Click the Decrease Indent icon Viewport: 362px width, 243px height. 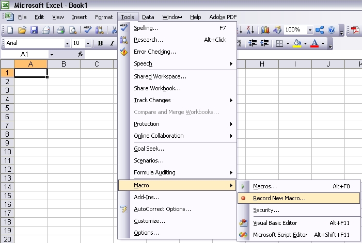point(253,43)
